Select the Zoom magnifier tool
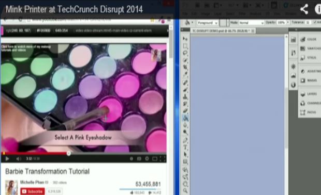 [185, 191]
